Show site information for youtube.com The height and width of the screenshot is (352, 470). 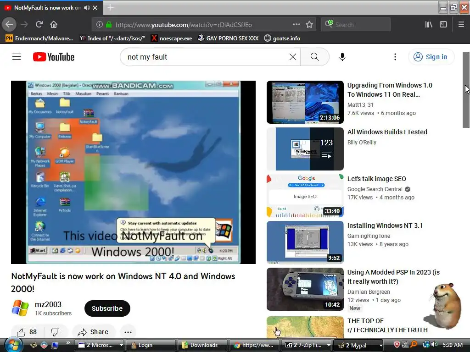point(100,25)
